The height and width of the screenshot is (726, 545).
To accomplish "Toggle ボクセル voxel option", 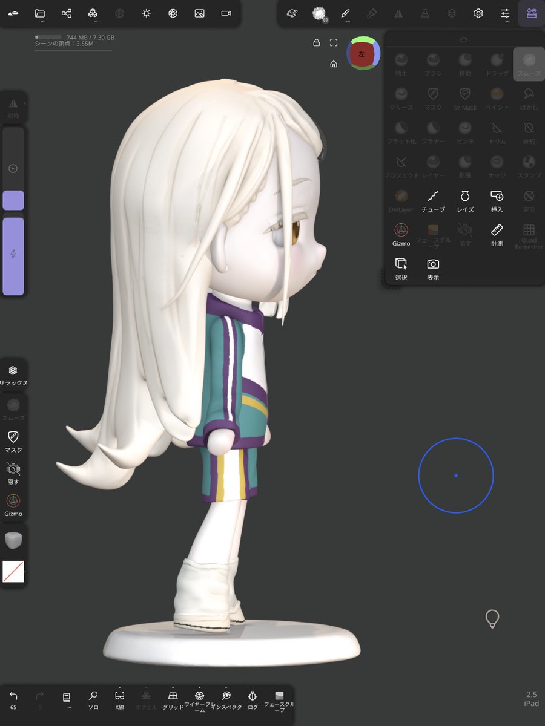I will click(x=147, y=700).
